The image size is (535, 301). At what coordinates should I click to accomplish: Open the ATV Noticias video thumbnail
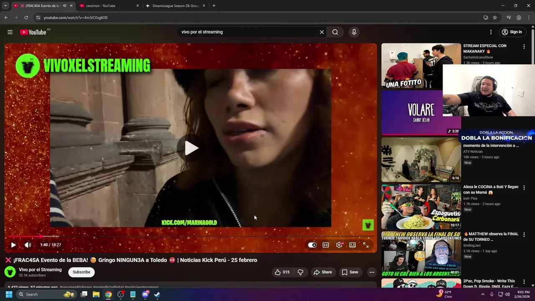[421, 160]
